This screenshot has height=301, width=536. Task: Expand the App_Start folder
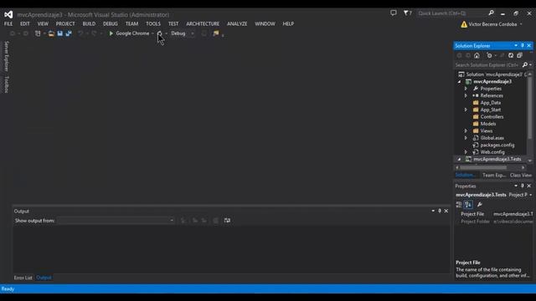coord(466,110)
